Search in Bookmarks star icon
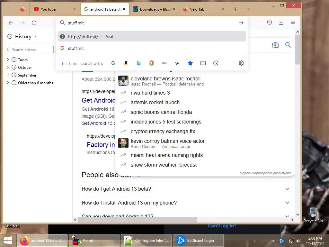Viewport: 329px width, 247px height. (190, 63)
